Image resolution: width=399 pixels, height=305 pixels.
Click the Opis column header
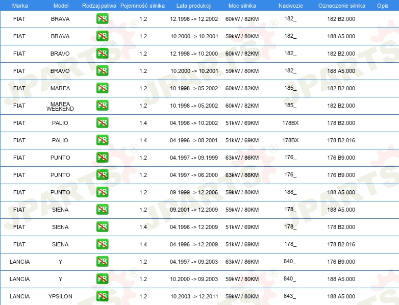click(x=383, y=6)
